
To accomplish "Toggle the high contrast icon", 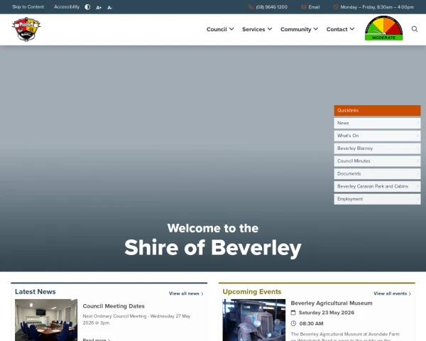I will click(x=87, y=7).
